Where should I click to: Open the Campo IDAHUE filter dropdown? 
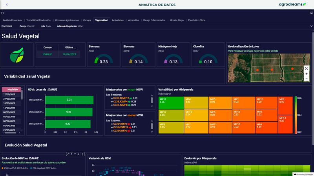click(x=27, y=26)
